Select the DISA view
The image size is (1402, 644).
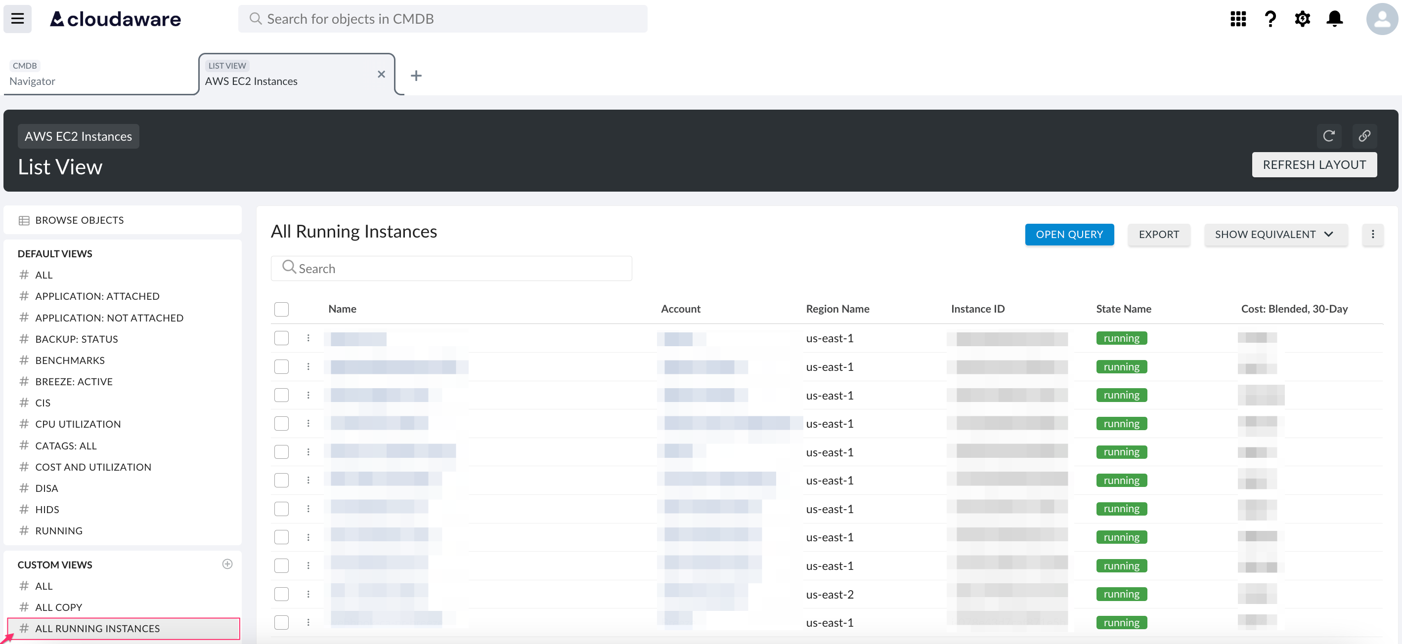tap(47, 488)
